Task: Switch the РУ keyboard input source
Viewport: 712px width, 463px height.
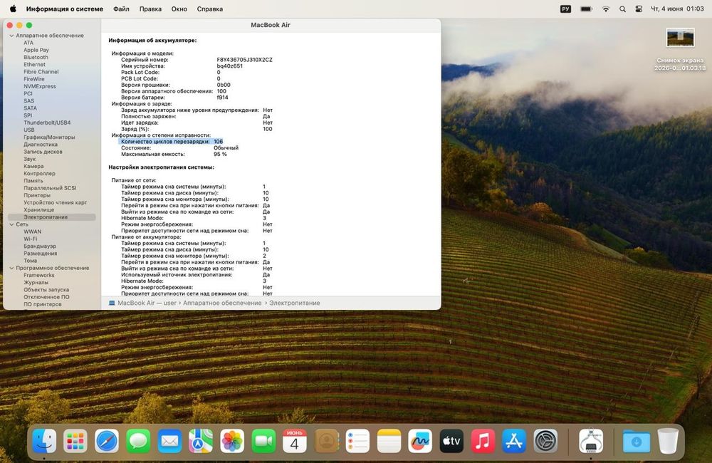Action: [x=565, y=9]
